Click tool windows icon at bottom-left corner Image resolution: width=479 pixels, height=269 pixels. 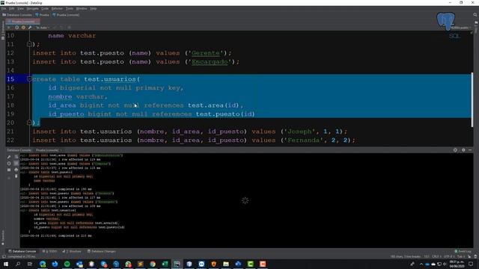tap(4, 256)
